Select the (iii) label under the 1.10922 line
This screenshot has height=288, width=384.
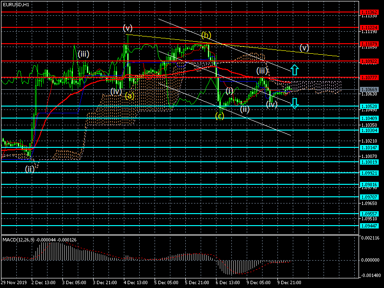point(262,71)
